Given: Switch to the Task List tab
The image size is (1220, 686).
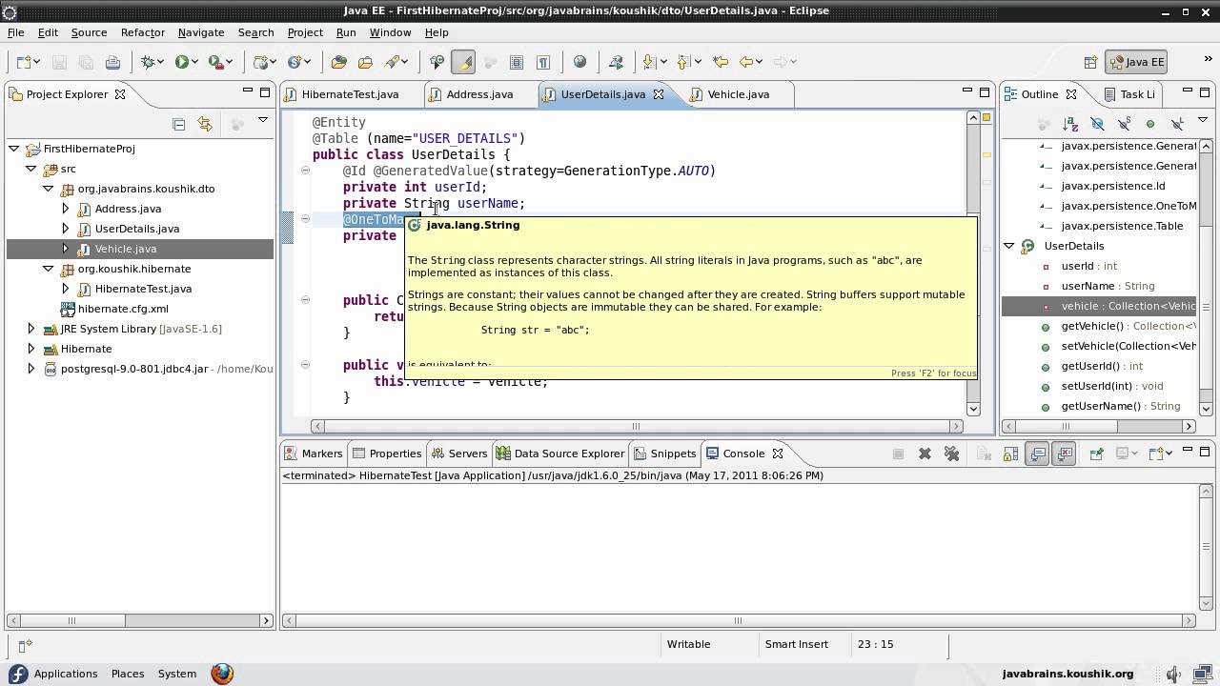Looking at the screenshot, I should (1129, 94).
